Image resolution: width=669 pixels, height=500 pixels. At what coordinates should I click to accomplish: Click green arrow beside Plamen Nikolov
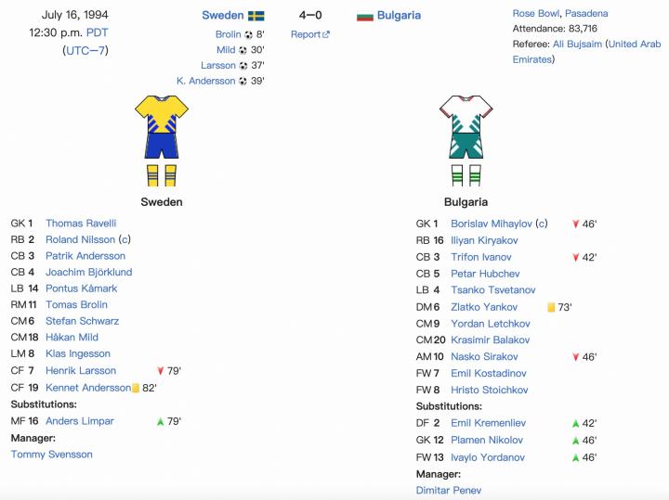(x=575, y=441)
